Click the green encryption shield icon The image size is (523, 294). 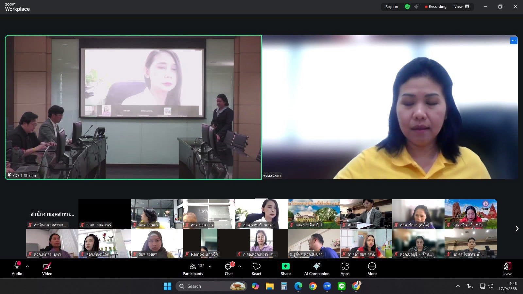407,7
